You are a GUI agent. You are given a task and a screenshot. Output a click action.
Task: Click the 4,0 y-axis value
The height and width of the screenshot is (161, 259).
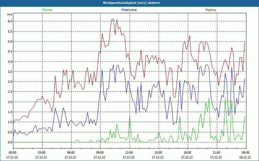pos(10,62)
